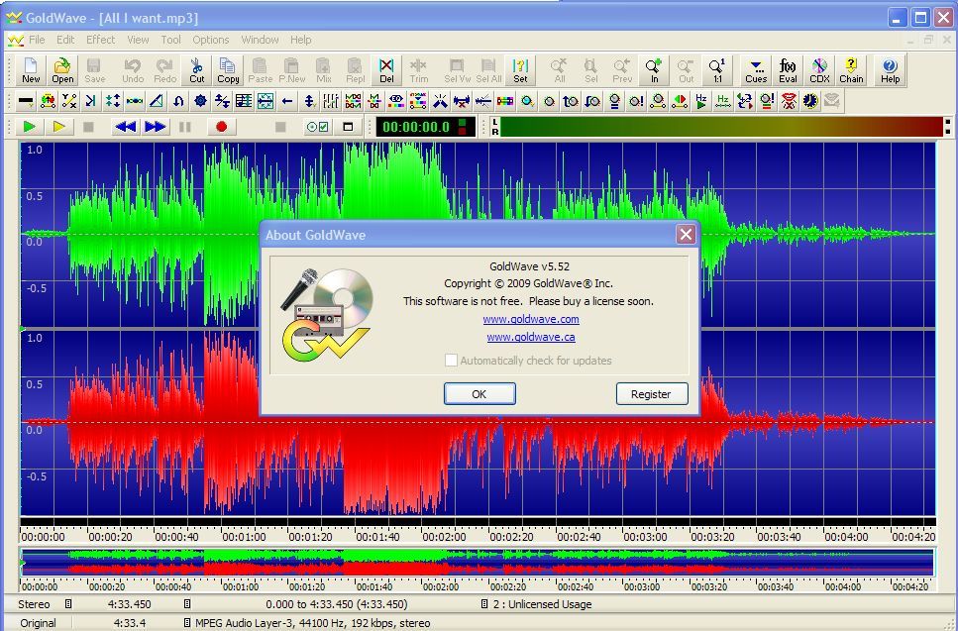Open the Equalizer sliders effect icon
The height and width of the screenshot is (631, 958).
point(331,101)
